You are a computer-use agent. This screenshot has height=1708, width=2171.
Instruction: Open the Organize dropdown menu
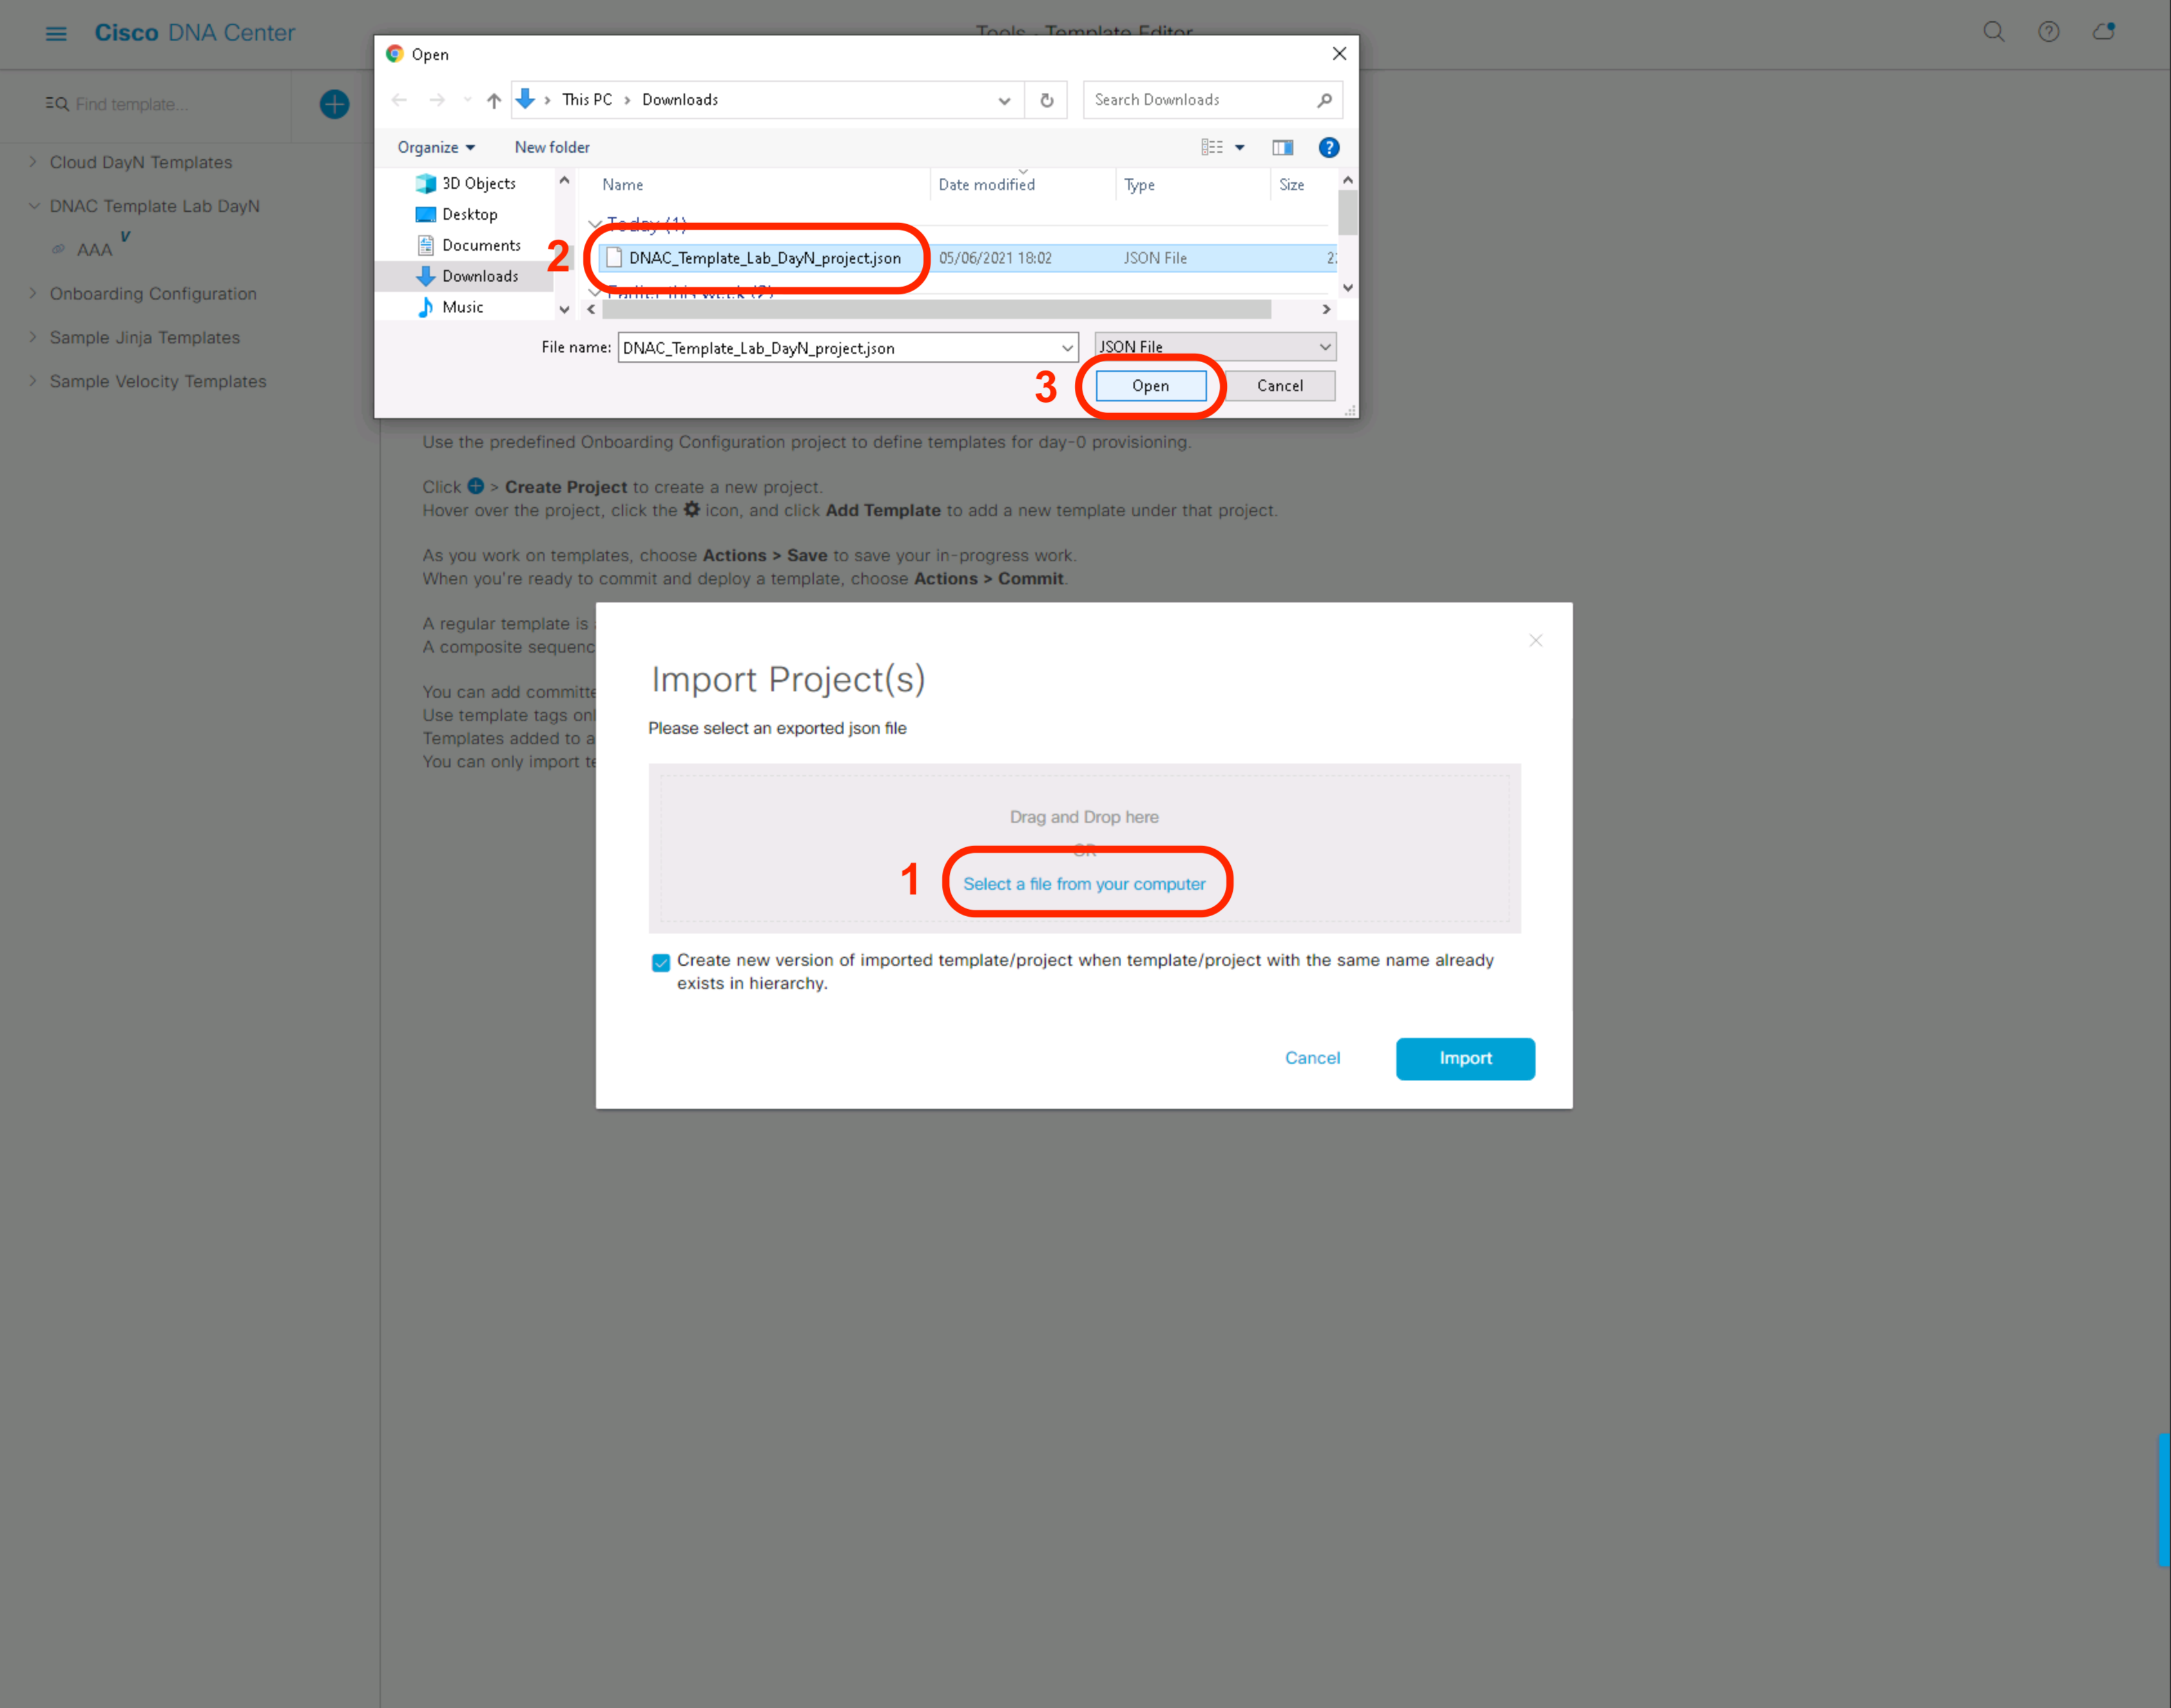(x=436, y=147)
